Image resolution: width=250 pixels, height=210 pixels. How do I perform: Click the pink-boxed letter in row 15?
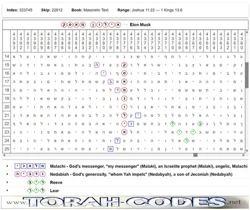(x=96, y=65)
